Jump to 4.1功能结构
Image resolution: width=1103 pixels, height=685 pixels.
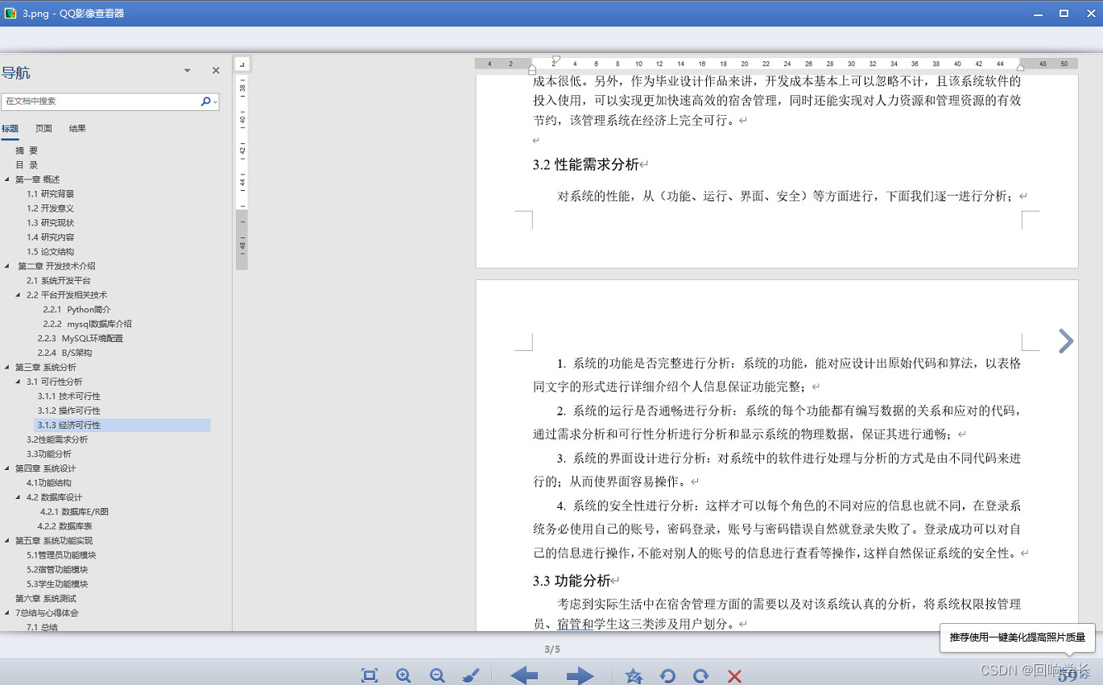tap(49, 484)
